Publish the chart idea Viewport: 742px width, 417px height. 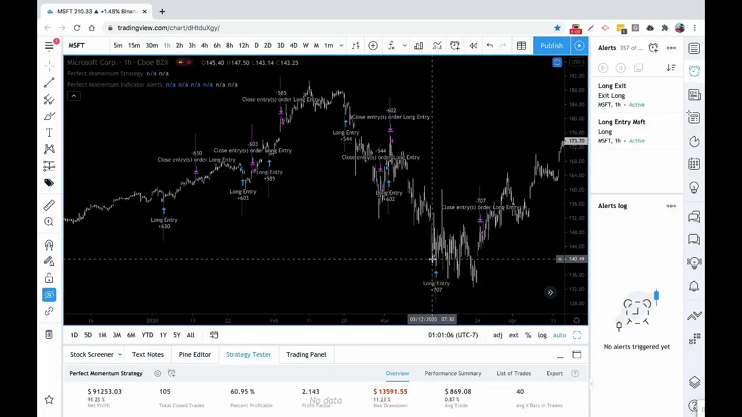(x=551, y=46)
